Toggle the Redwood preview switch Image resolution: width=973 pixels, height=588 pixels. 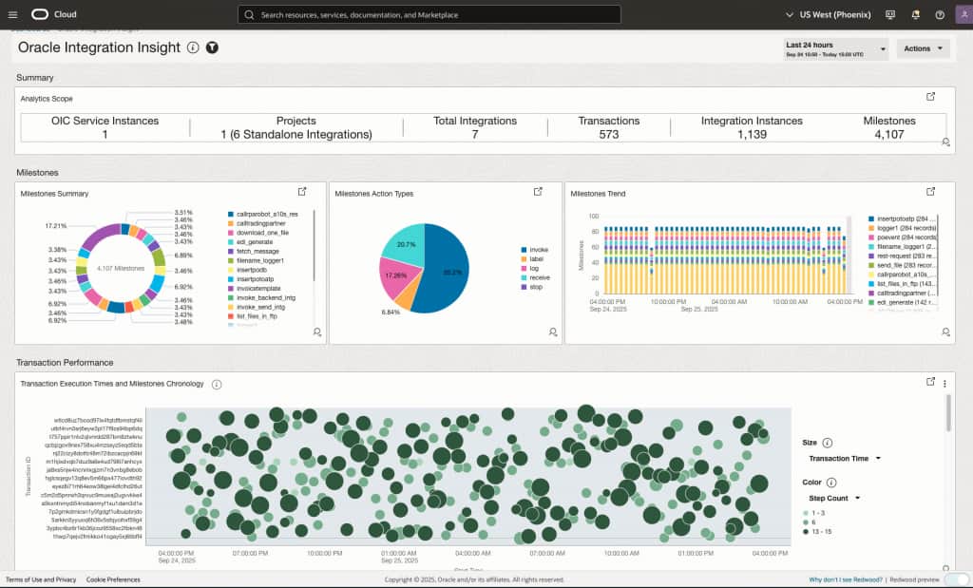point(956,579)
